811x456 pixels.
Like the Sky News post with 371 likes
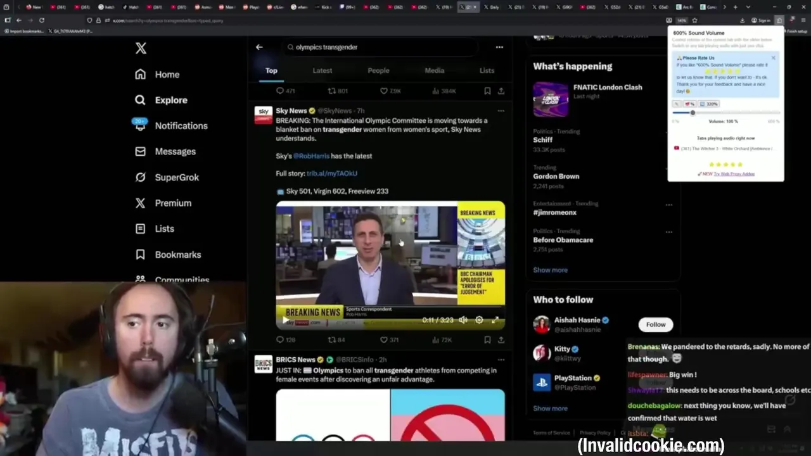[x=389, y=340]
